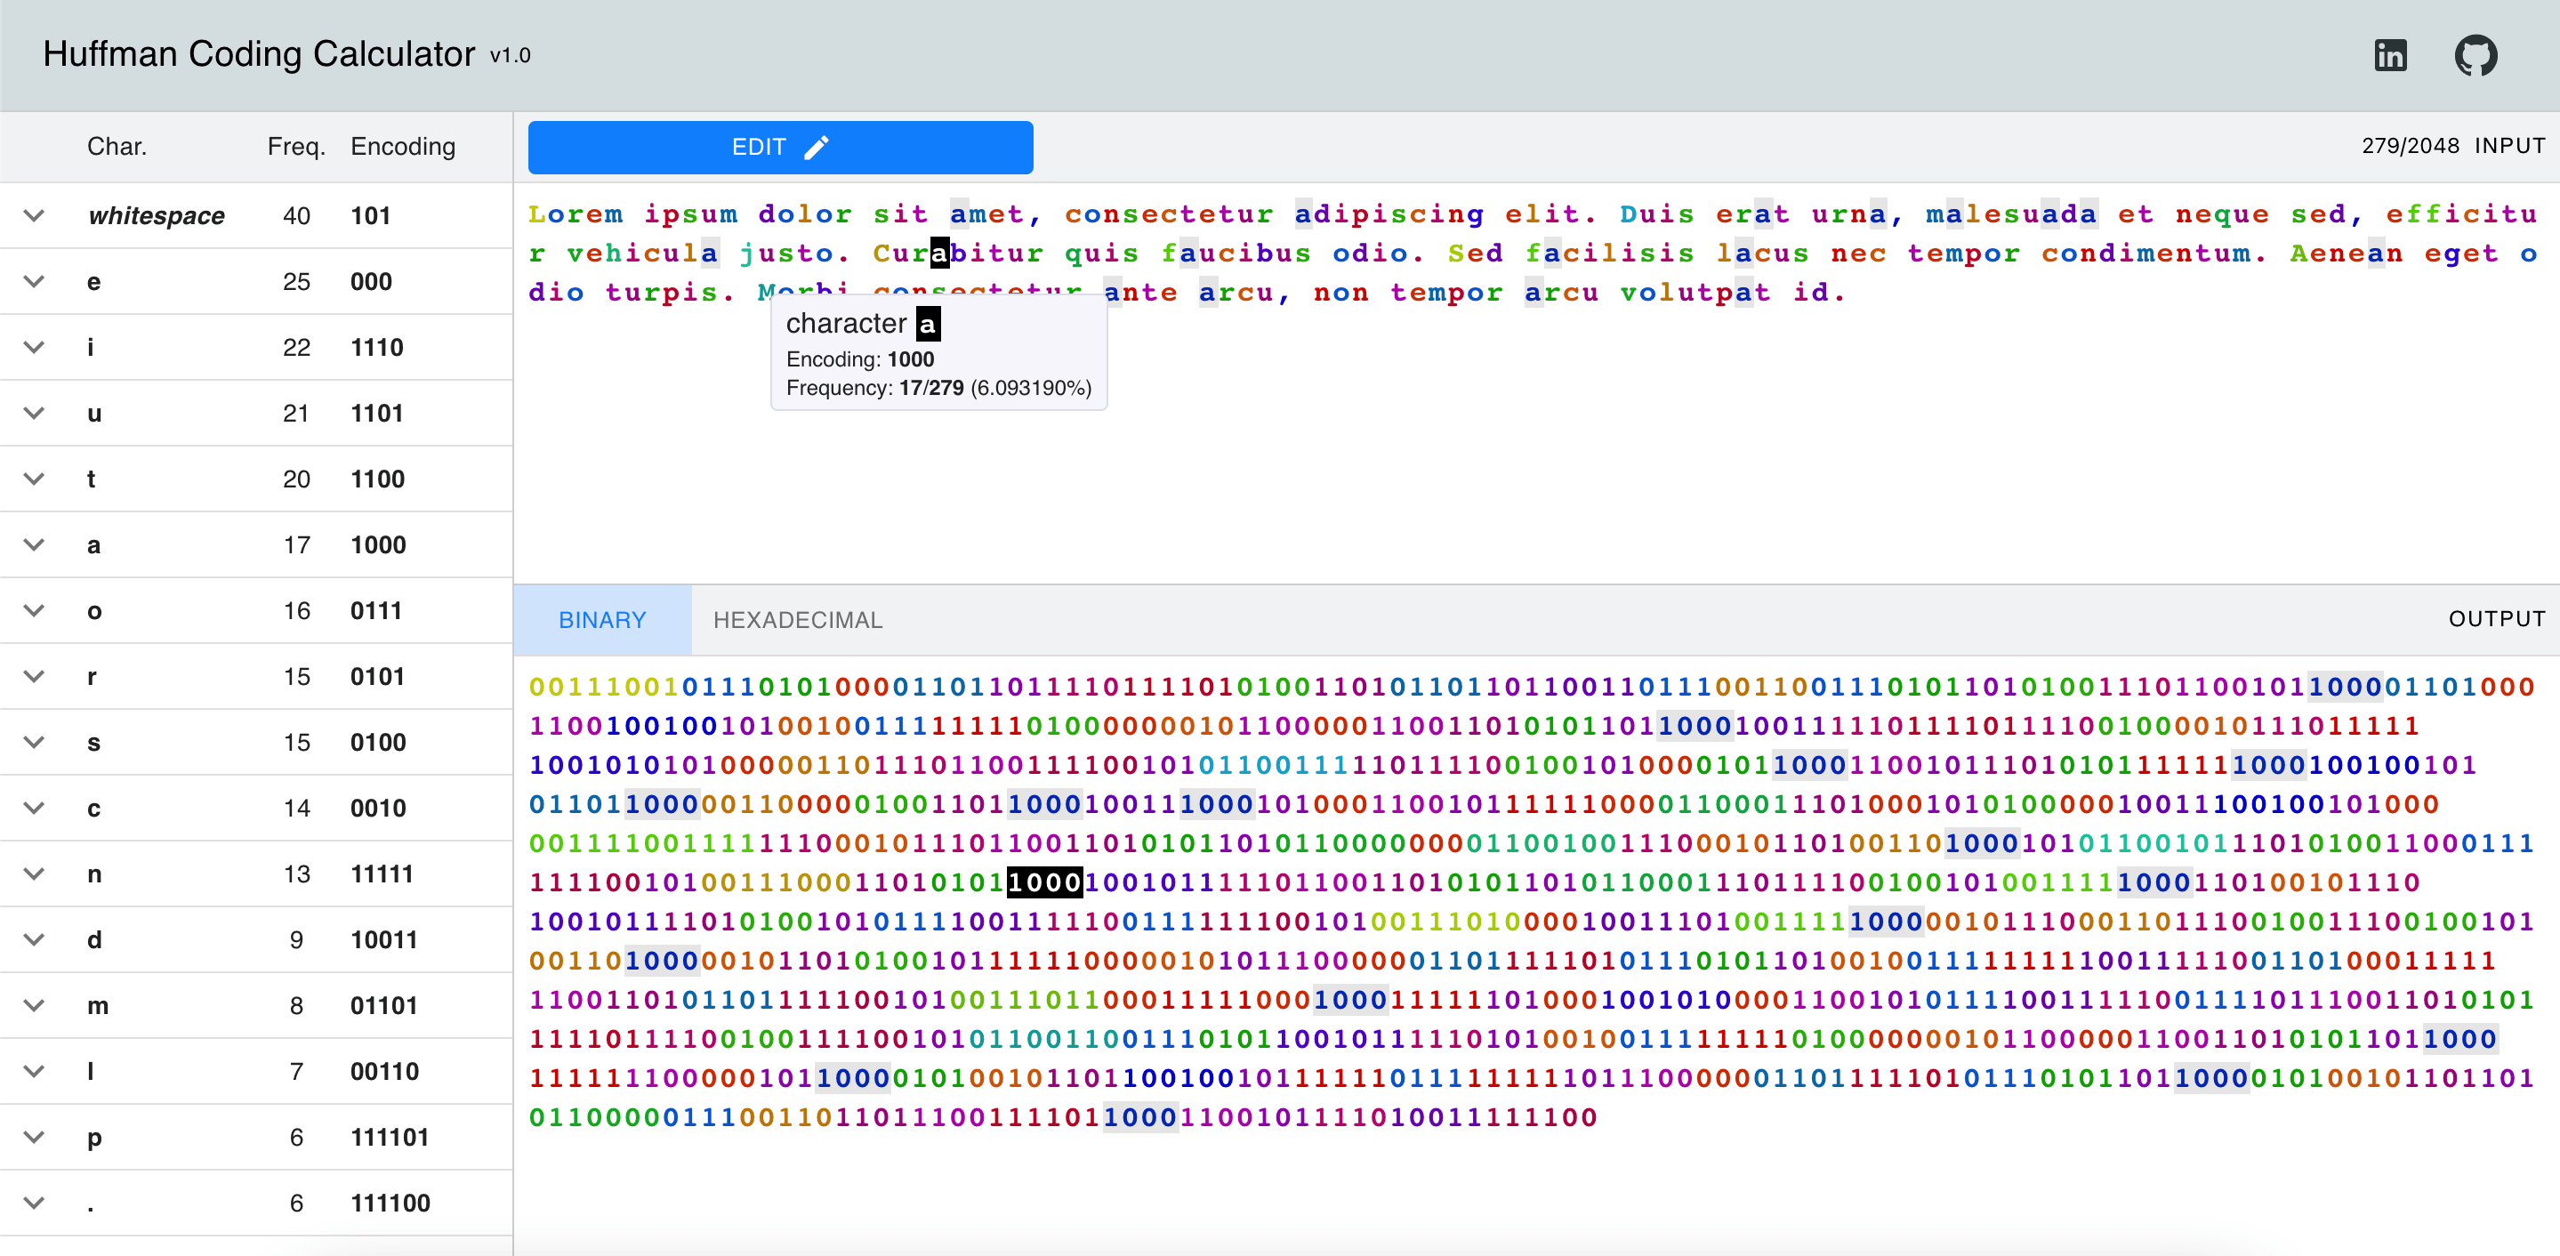Click the encoding 1000 in the 'a' table row
Image resolution: width=2560 pixels, height=1256 pixels.
378,544
